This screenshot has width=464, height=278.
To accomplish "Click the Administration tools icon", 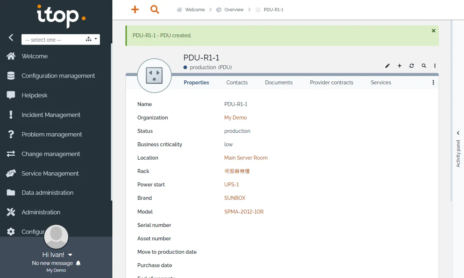I will pyautogui.click(x=11, y=212).
